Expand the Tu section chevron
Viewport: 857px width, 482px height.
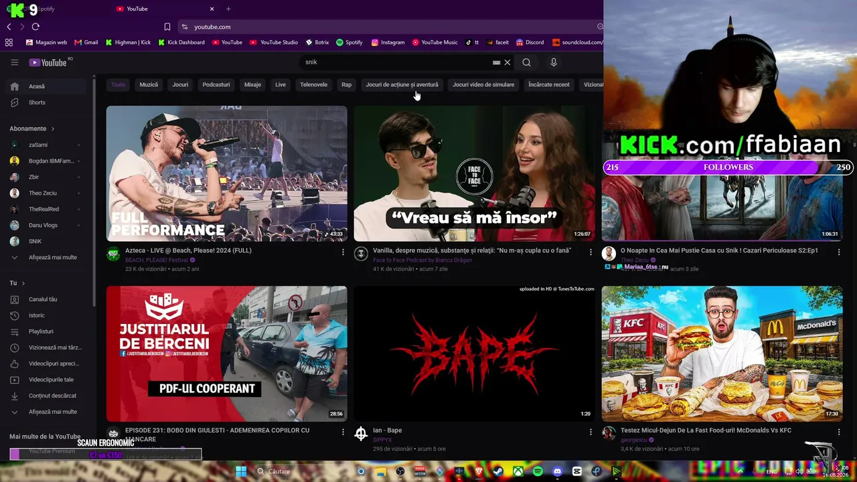[x=23, y=283]
